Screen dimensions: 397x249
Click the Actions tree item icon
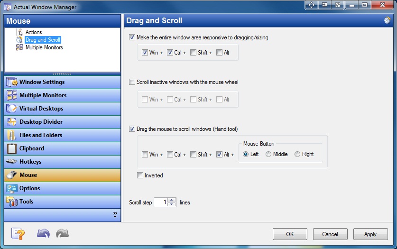click(20, 32)
